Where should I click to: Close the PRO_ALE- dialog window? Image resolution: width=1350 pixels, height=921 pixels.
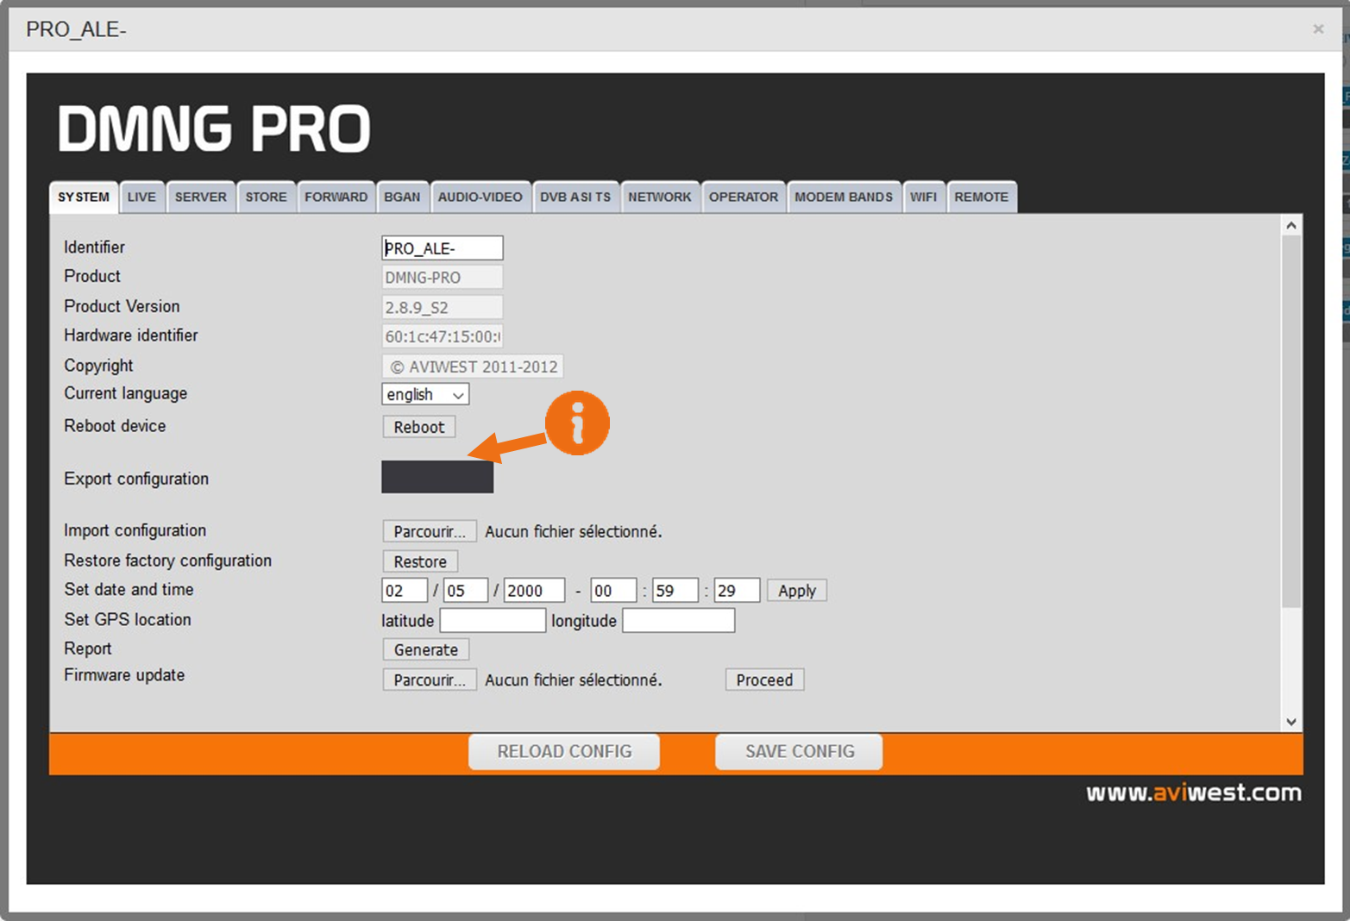click(x=1317, y=29)
